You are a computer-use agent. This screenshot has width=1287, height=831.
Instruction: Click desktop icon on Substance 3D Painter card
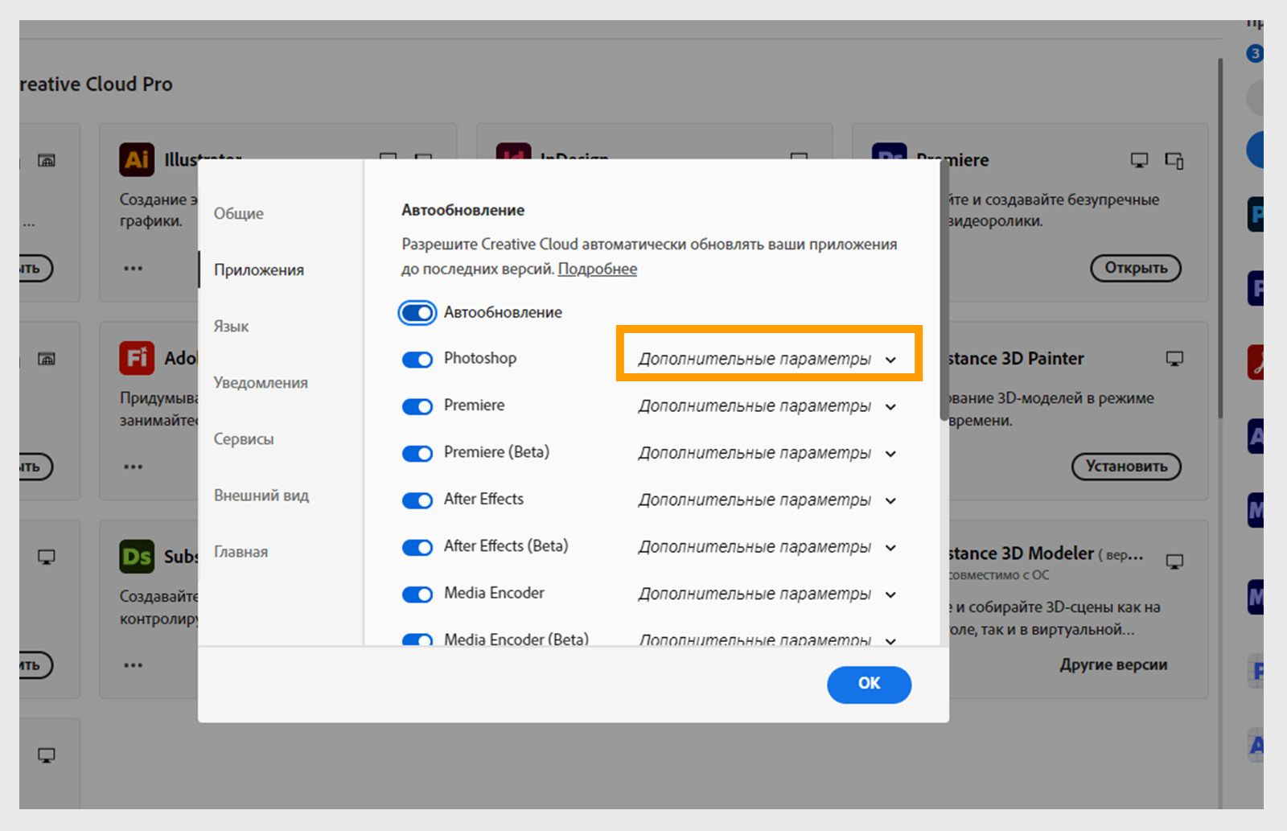pyautogui.click(x=1174, y=358)
